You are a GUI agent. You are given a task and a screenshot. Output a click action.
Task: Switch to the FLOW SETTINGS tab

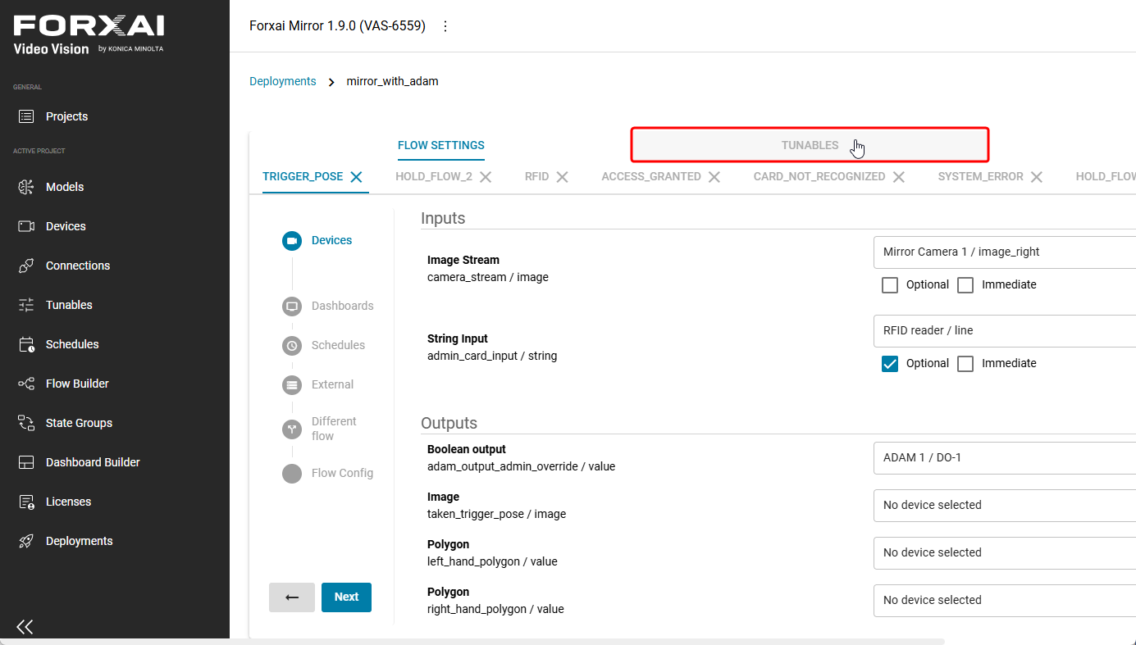tap(441, 145)
